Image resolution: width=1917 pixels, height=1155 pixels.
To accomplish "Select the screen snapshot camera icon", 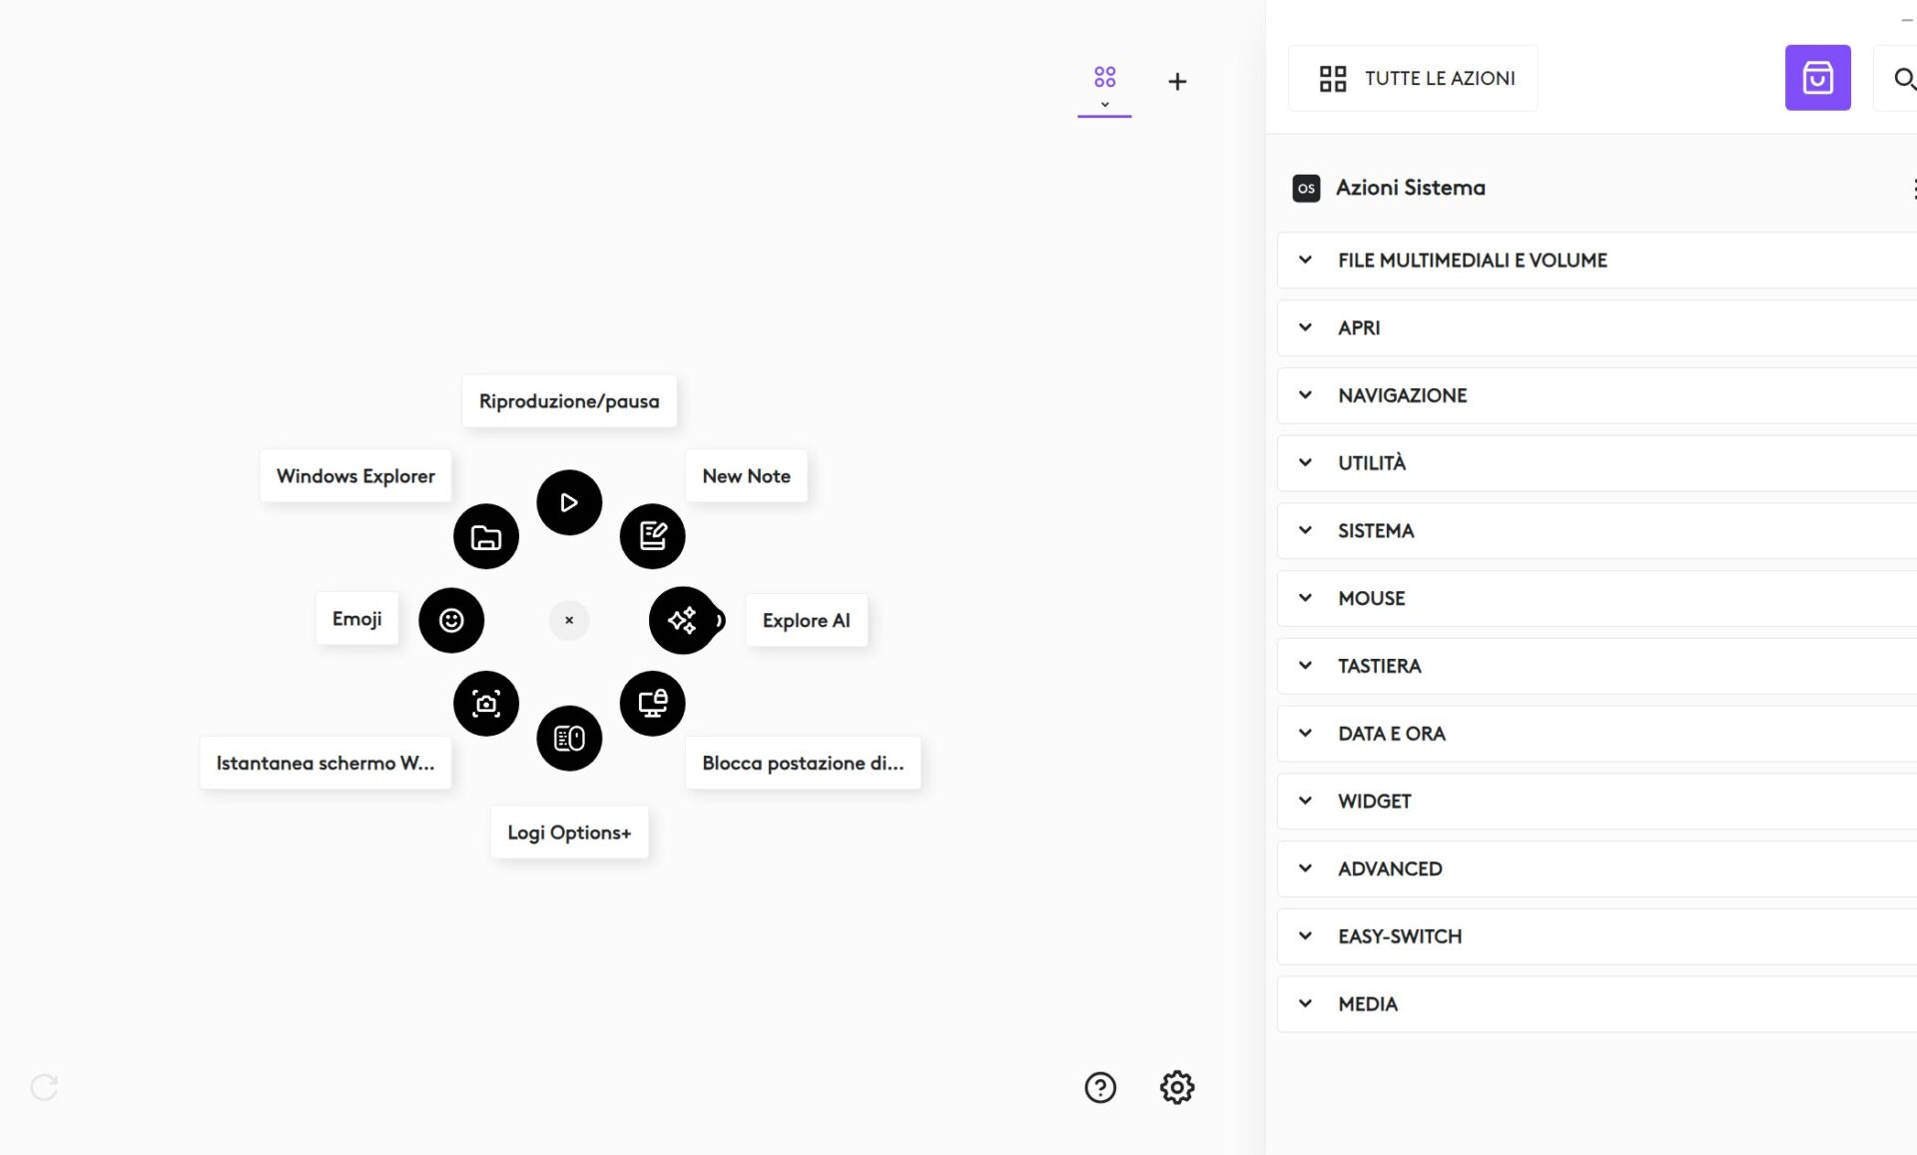I will point(486,704).
